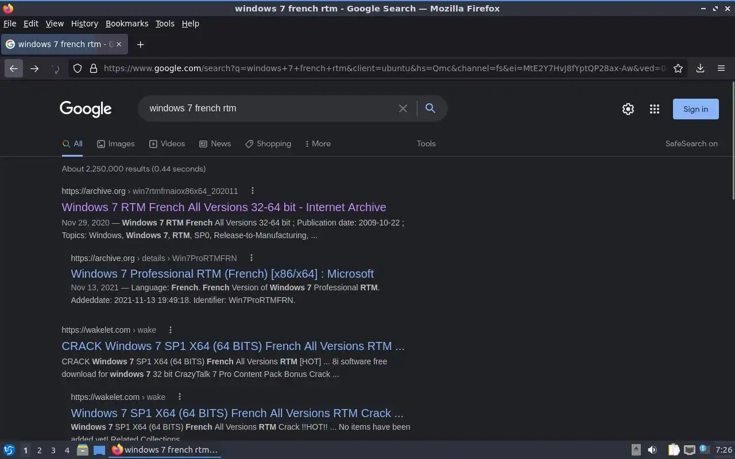
Task: Switch to Videos results tab
Action: (167, 143)
